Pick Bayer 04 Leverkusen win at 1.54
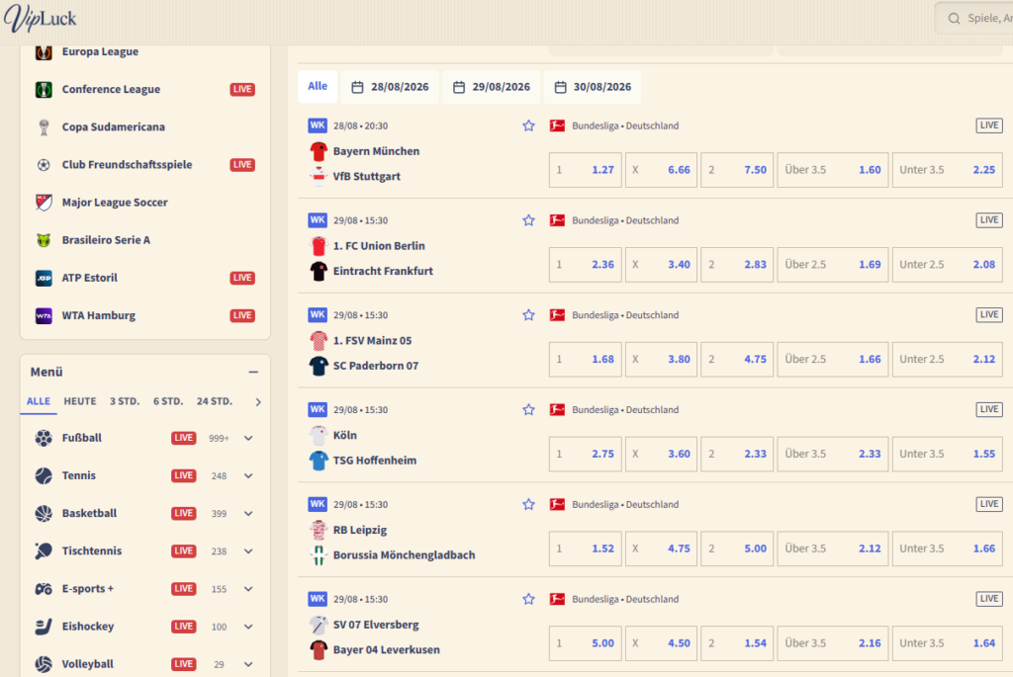 click(737, 643)
